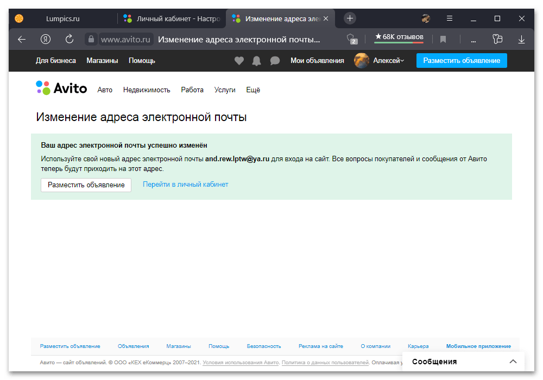Go back with the browser back arrow
The height and width of the screenshot is (380, 543).
click(22, 40)
